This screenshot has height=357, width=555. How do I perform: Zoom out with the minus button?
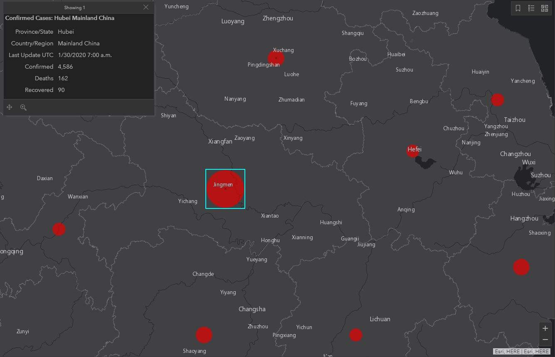[545, 340]
